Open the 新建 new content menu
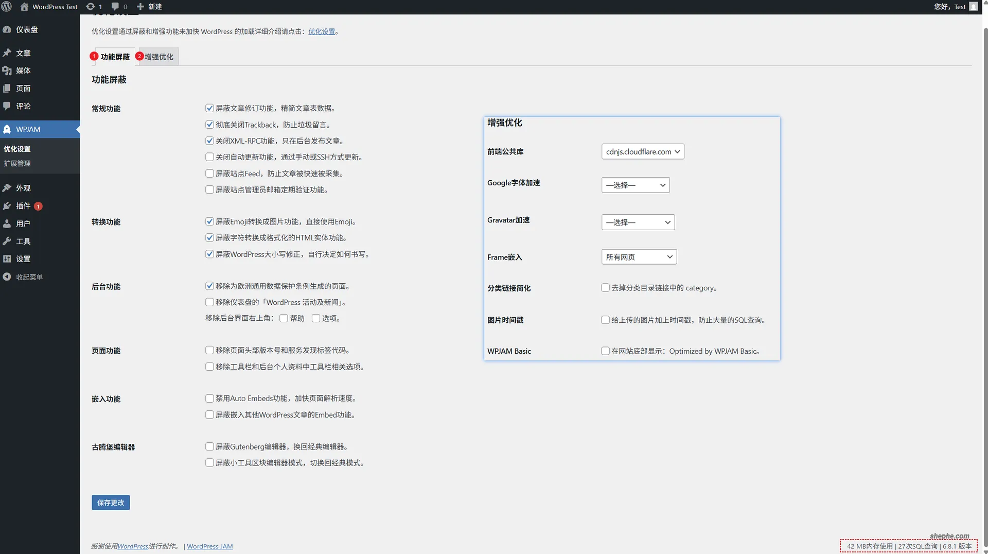 tap(149, 7)
